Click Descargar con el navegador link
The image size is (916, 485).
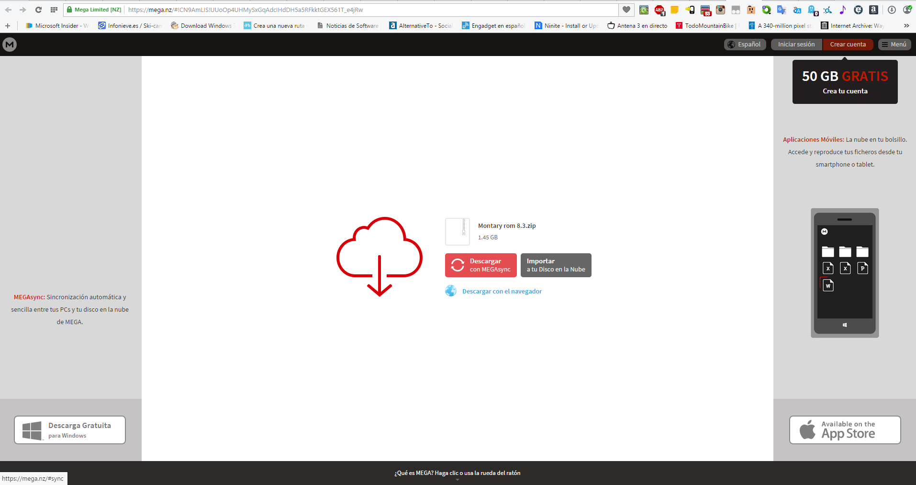click(502, 291)
